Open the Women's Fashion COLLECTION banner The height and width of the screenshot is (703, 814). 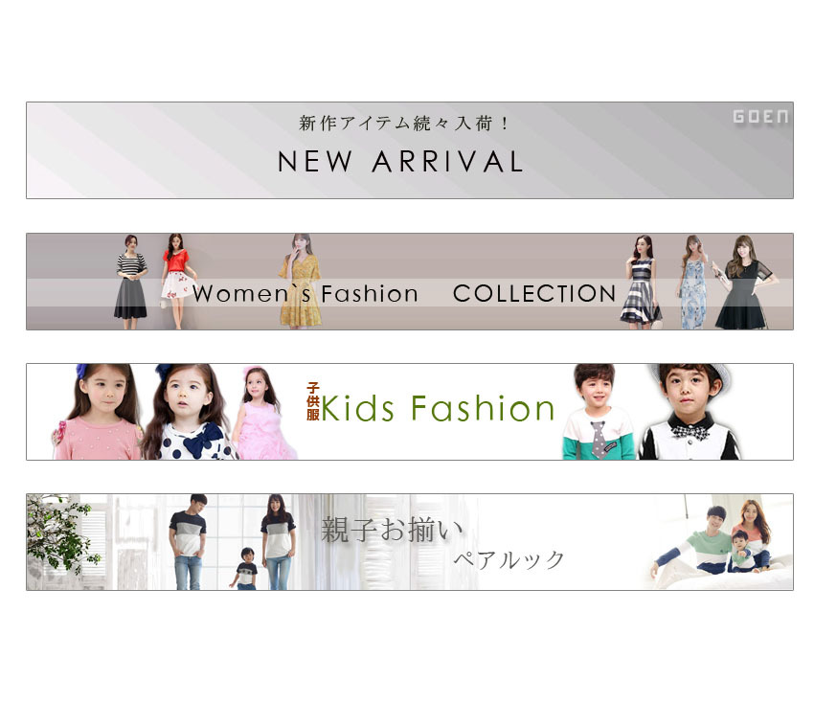410,282
